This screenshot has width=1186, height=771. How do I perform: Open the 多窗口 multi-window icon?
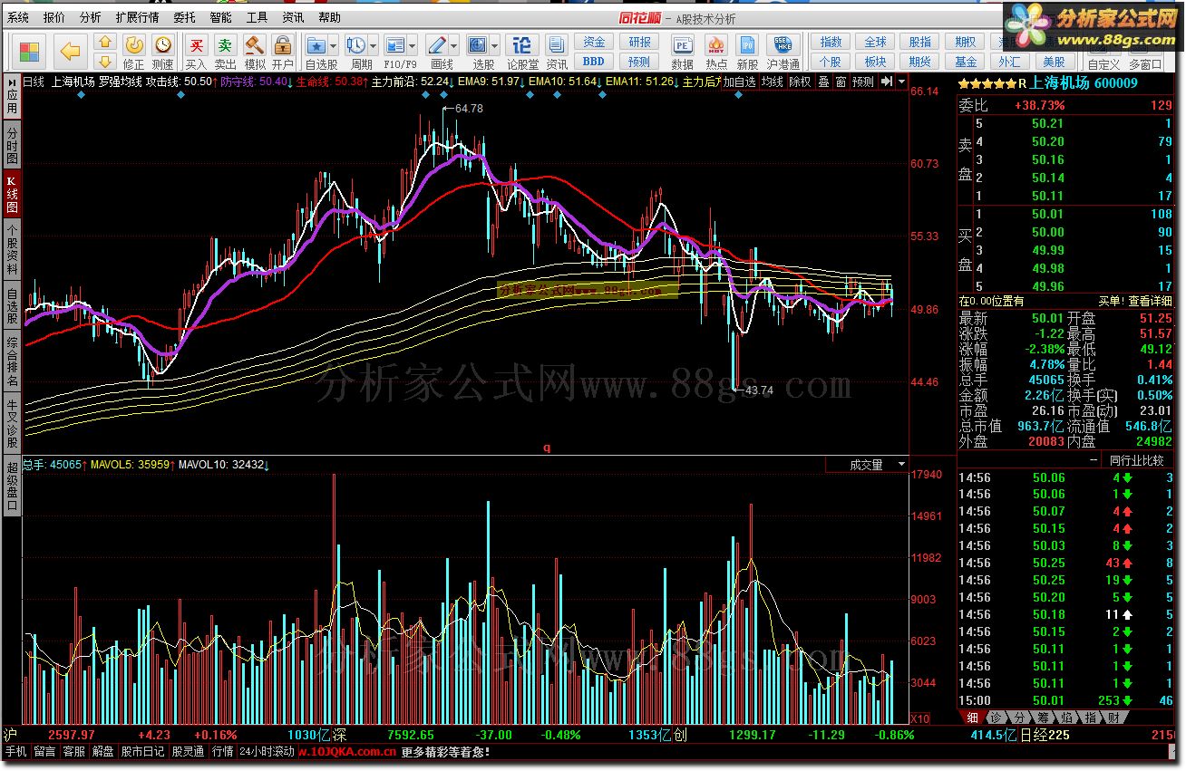click(x=1145, y=64)
